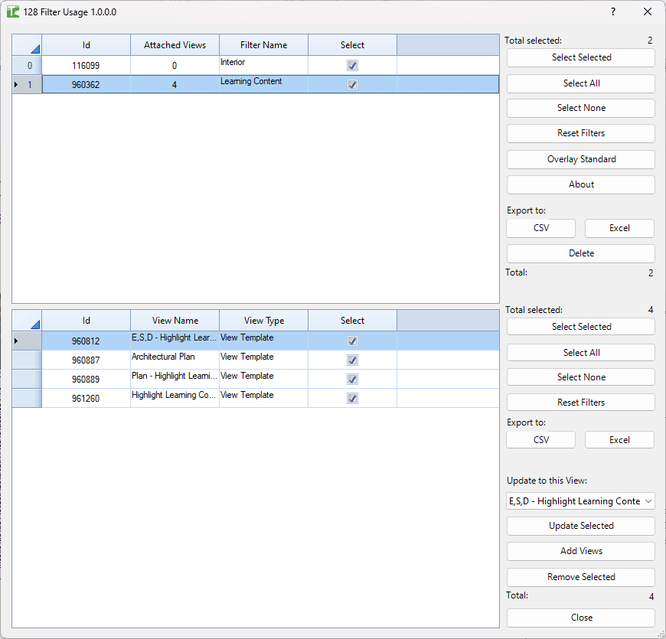
Task: Export the filters list to Excel
Action: click(x=619, y=228)
